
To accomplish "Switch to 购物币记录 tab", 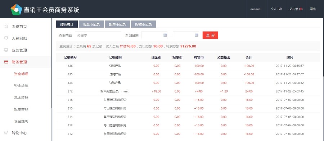I will click(143, 24).
